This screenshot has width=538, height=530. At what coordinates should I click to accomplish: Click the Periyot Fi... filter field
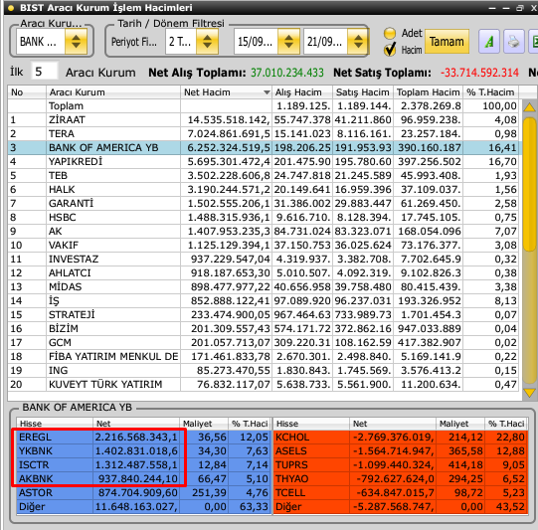[134, 42]
